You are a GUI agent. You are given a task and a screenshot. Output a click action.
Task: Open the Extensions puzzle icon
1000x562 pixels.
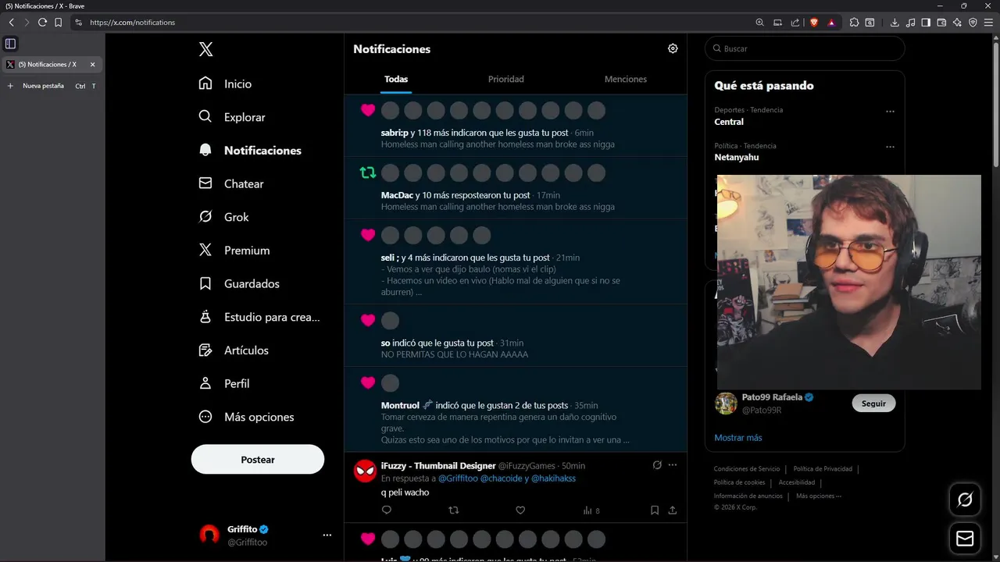pos(854,23)
